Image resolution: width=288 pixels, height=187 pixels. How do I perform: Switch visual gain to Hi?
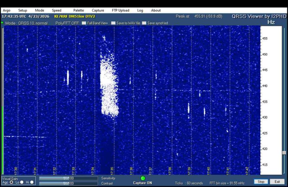pos(32,182)
